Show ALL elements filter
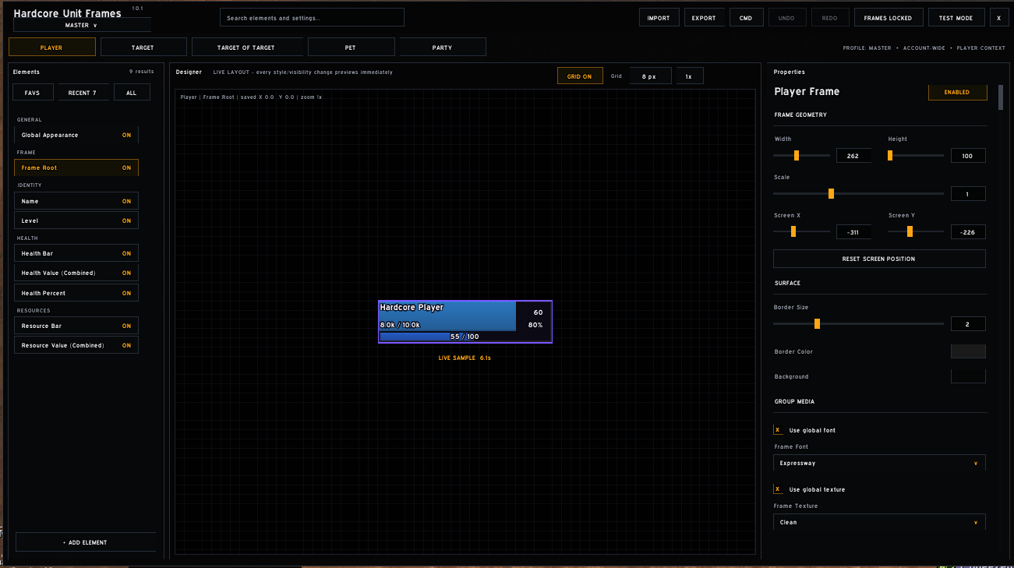The image size is (1014, 568). click(132, 93)
